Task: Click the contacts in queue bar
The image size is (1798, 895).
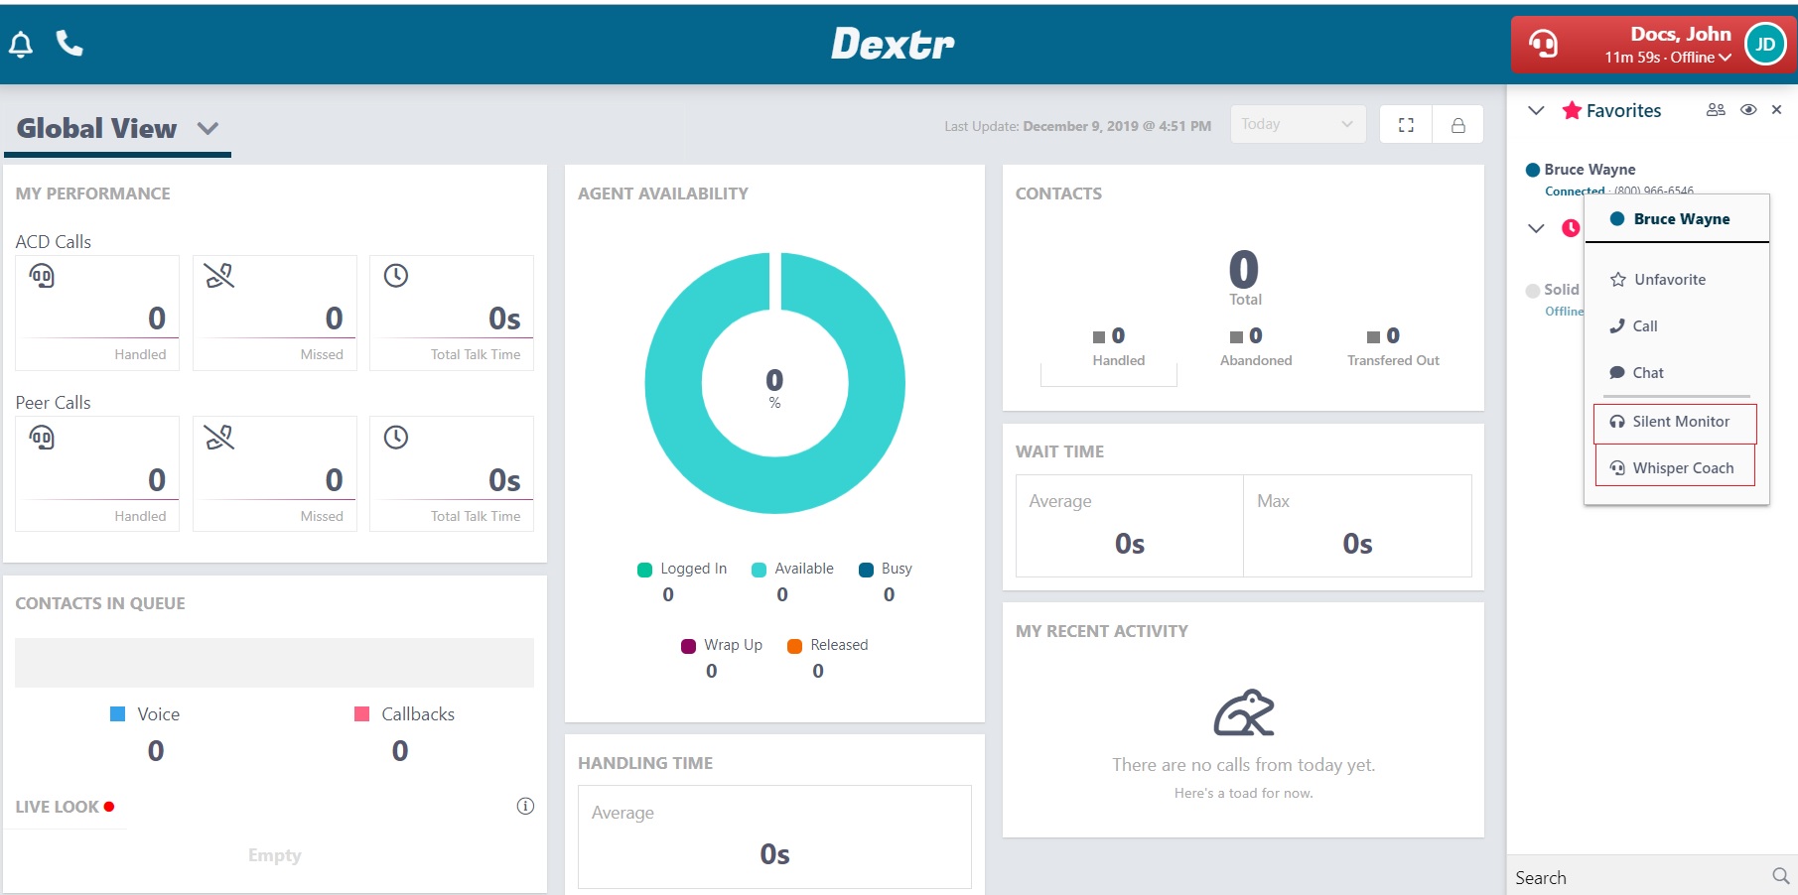Action: tap(274, 663)
